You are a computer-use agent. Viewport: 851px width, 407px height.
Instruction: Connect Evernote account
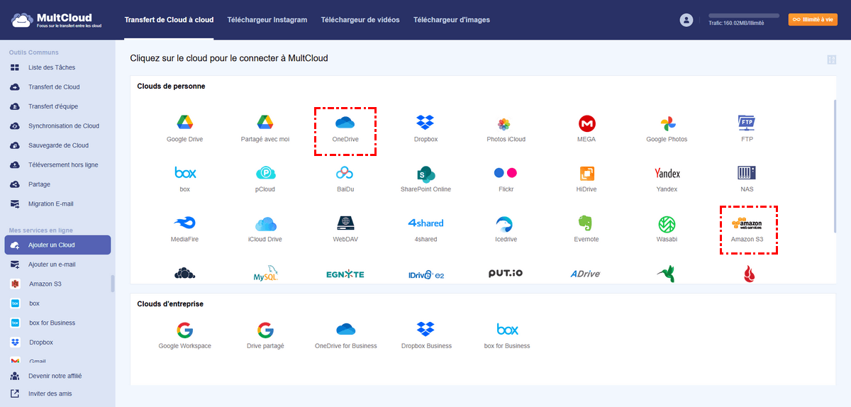point(586,229)
